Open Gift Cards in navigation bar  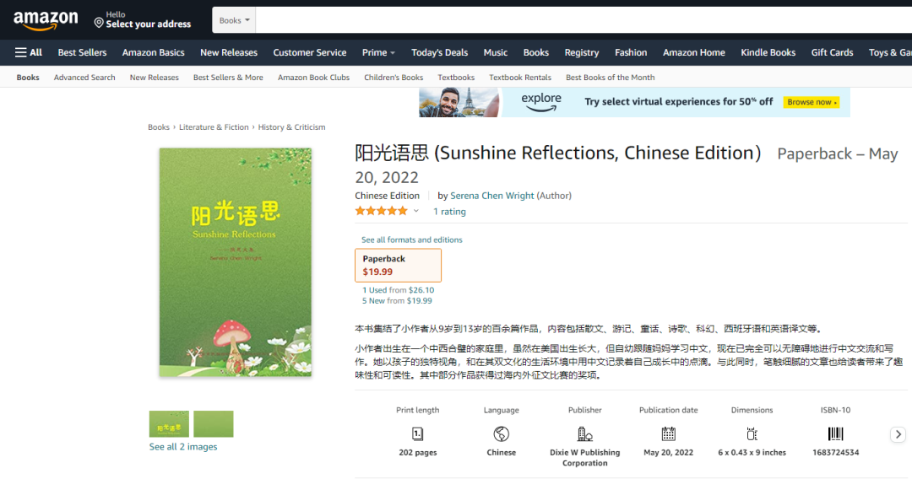(832, 52)
